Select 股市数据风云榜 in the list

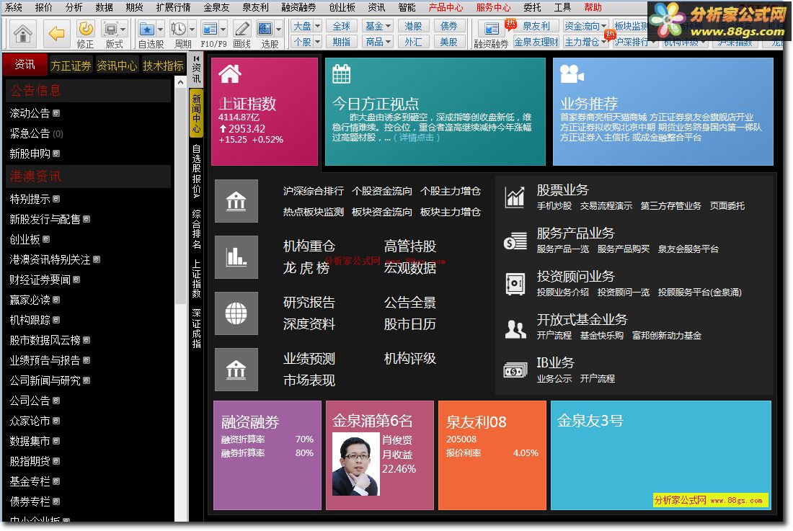point(50,341)
